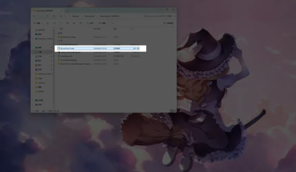
Task: Refresh the current folder view
Action: pos(54,16)
